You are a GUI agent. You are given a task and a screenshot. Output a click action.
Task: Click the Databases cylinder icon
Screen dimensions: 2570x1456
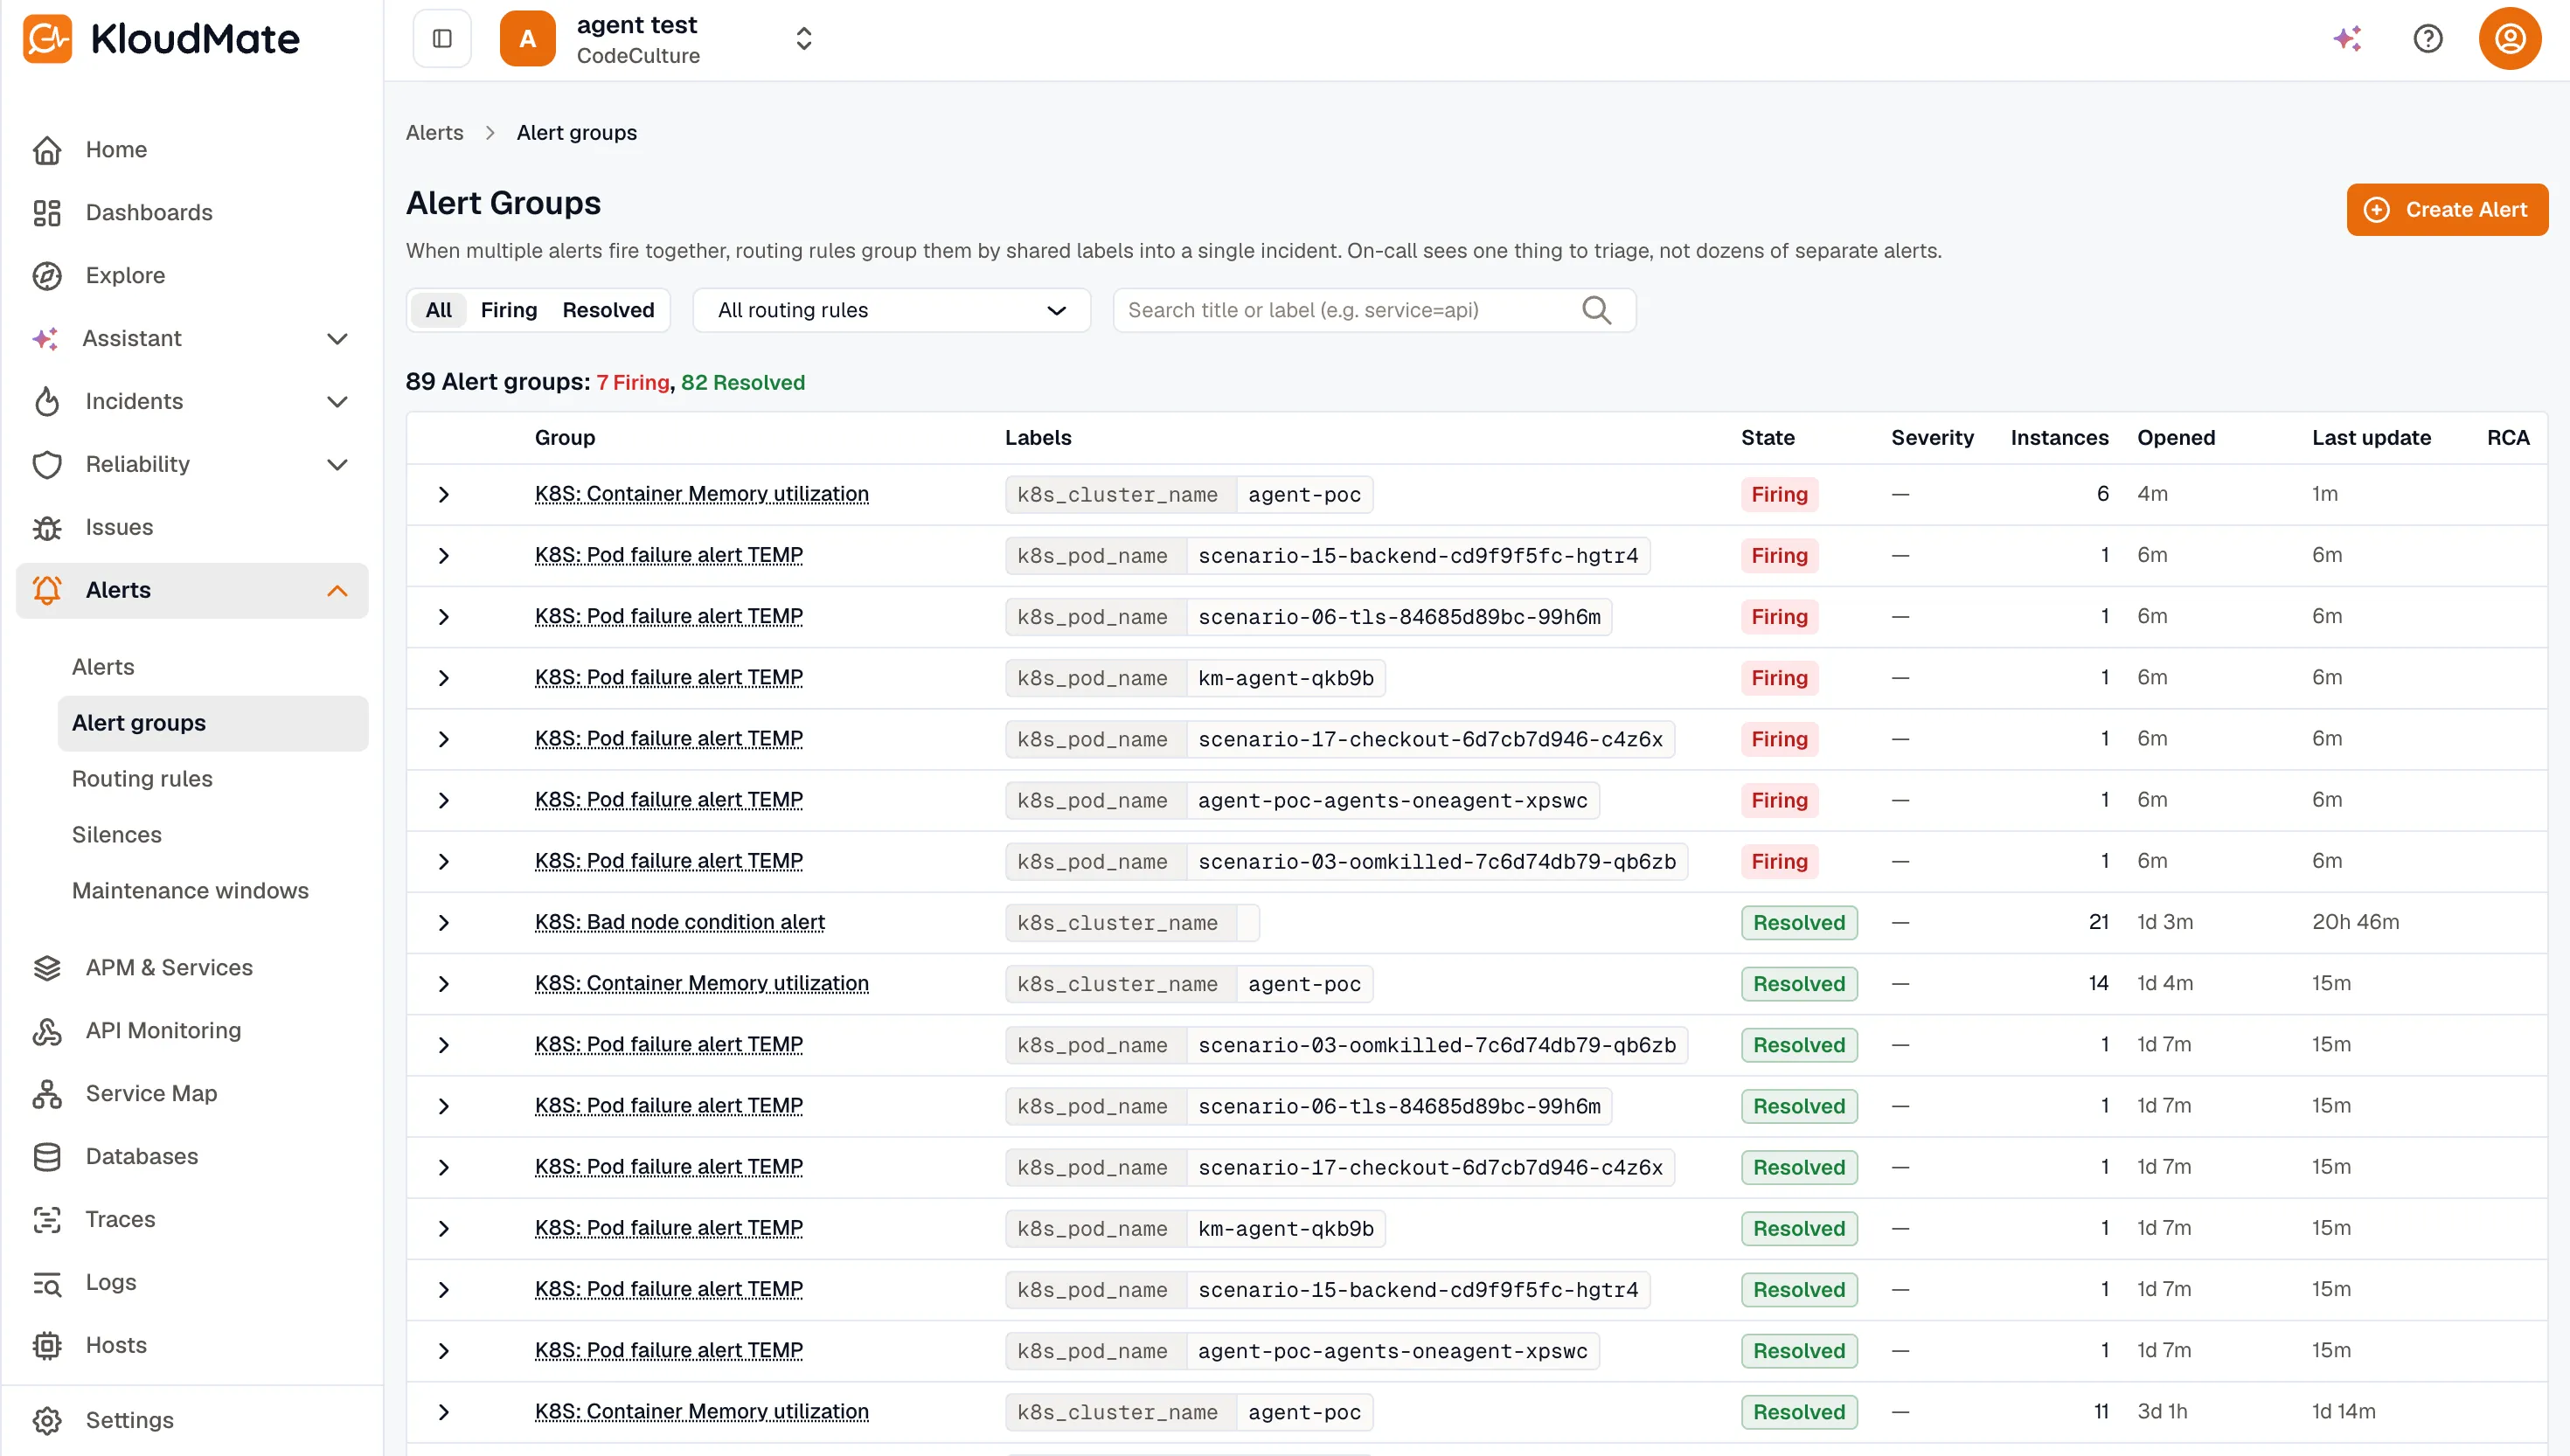(47, 1156)
